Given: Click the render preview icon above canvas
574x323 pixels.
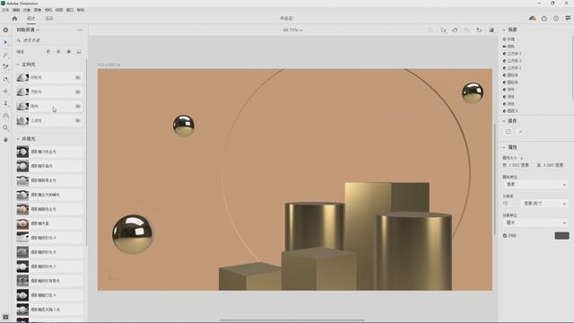Looking at the screenshot, I should point(491,30).
